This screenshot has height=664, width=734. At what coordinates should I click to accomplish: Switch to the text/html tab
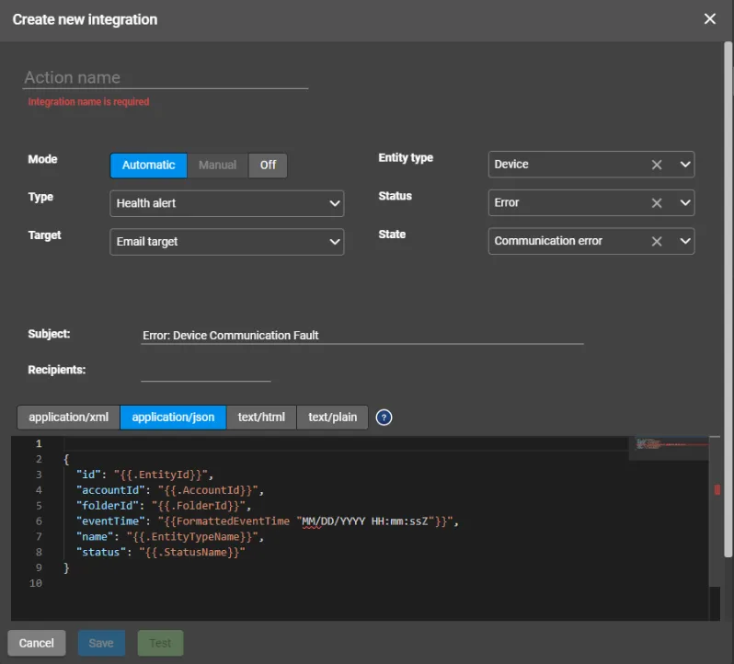[261, 418]
